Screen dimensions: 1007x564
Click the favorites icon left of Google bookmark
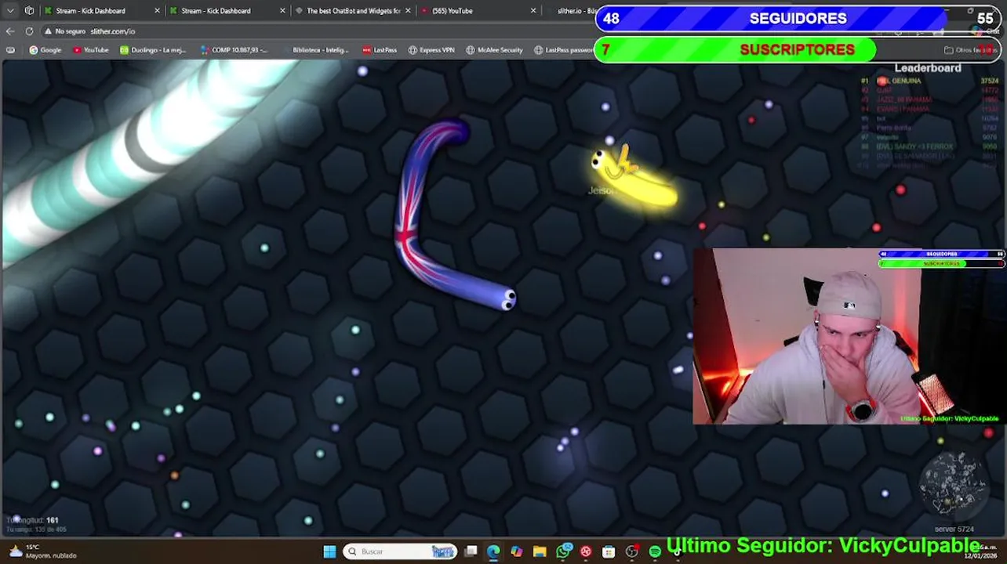[x=10, y=50]
